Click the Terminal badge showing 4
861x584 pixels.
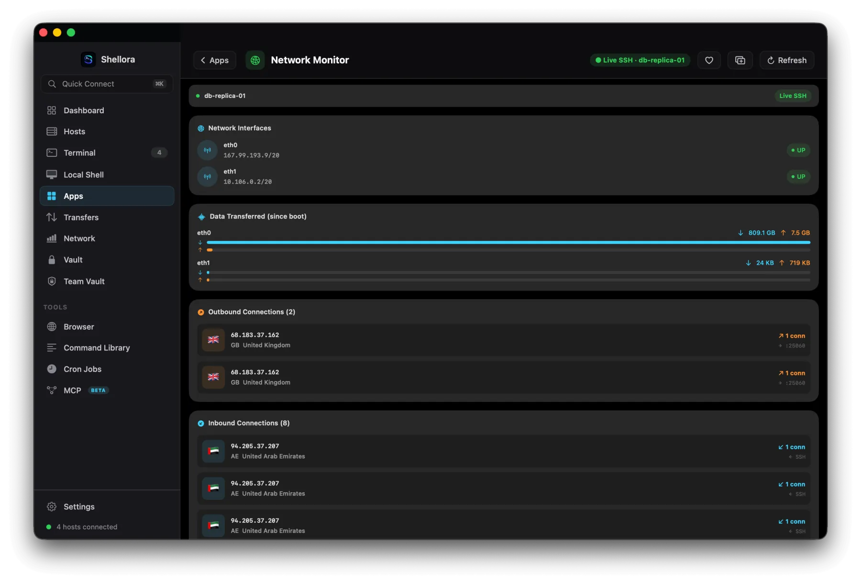click(159, 152)
